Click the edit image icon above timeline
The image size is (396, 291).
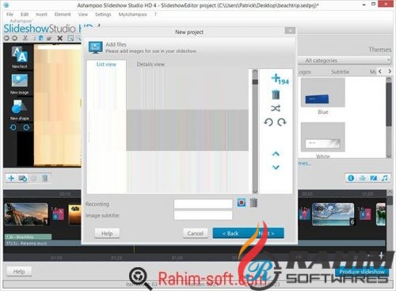23,179
